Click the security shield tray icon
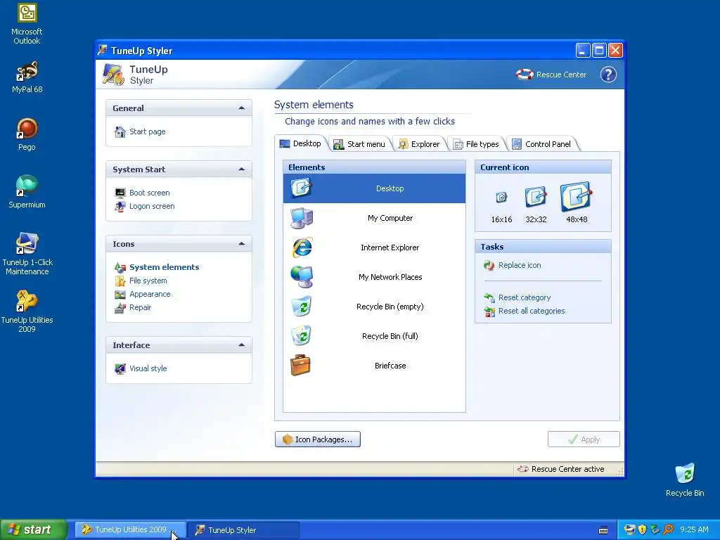The image size is (720, 540). (x=643, y=530)
